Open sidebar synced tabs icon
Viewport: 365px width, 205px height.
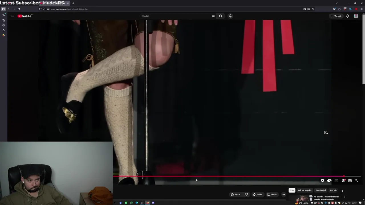3,20
